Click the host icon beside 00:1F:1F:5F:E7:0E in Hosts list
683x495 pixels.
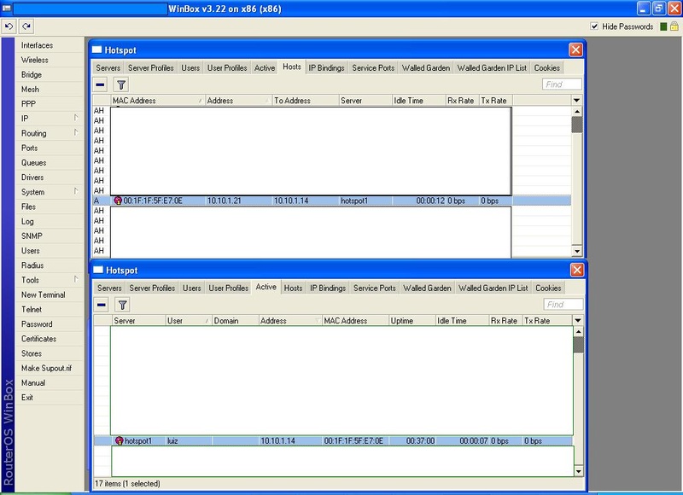click(x=118, y=201)
